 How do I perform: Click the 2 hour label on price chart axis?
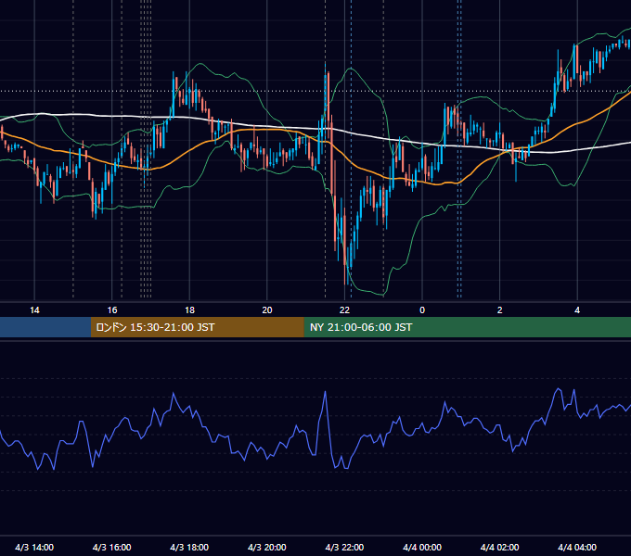pyautogui.click(x=499, y=310)
